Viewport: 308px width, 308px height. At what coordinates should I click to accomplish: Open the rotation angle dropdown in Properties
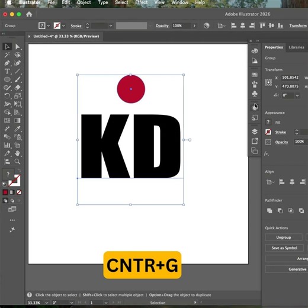(297, 95)
